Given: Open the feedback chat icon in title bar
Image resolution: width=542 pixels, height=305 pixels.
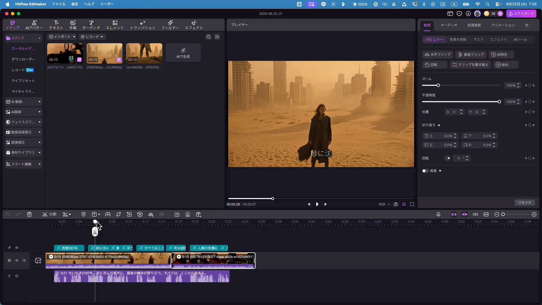Looking at the screenshot, I should [x=459, y=14].
